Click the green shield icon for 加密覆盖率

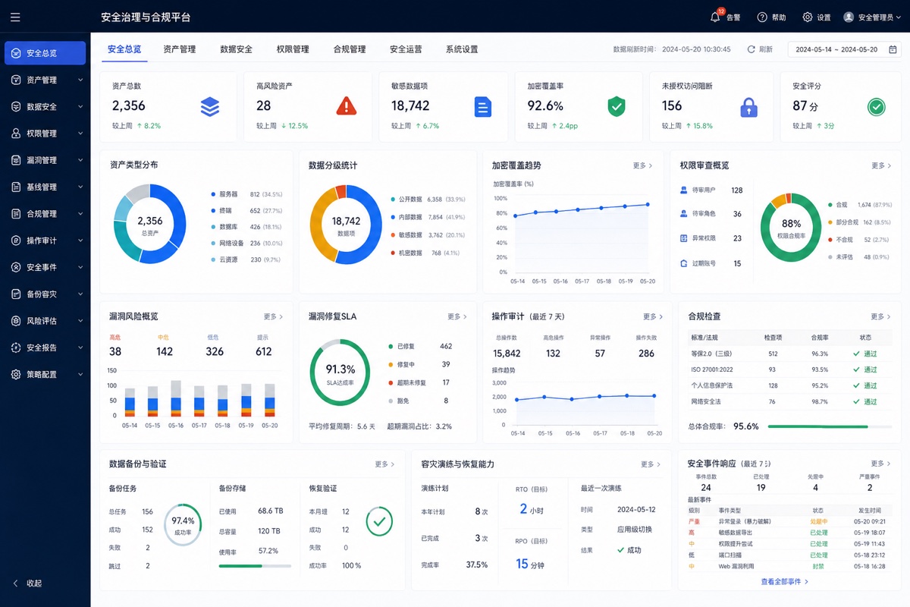617,106
